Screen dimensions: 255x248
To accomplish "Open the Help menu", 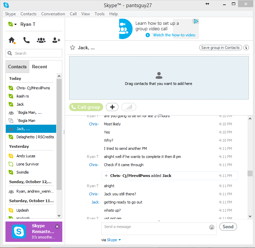I will pyautogui.click(x=113, y=14).
